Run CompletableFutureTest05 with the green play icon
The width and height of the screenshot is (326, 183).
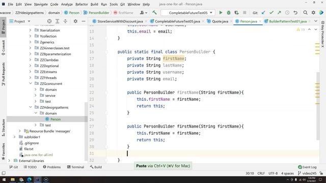pyautogui.click(x=221, y=13)
